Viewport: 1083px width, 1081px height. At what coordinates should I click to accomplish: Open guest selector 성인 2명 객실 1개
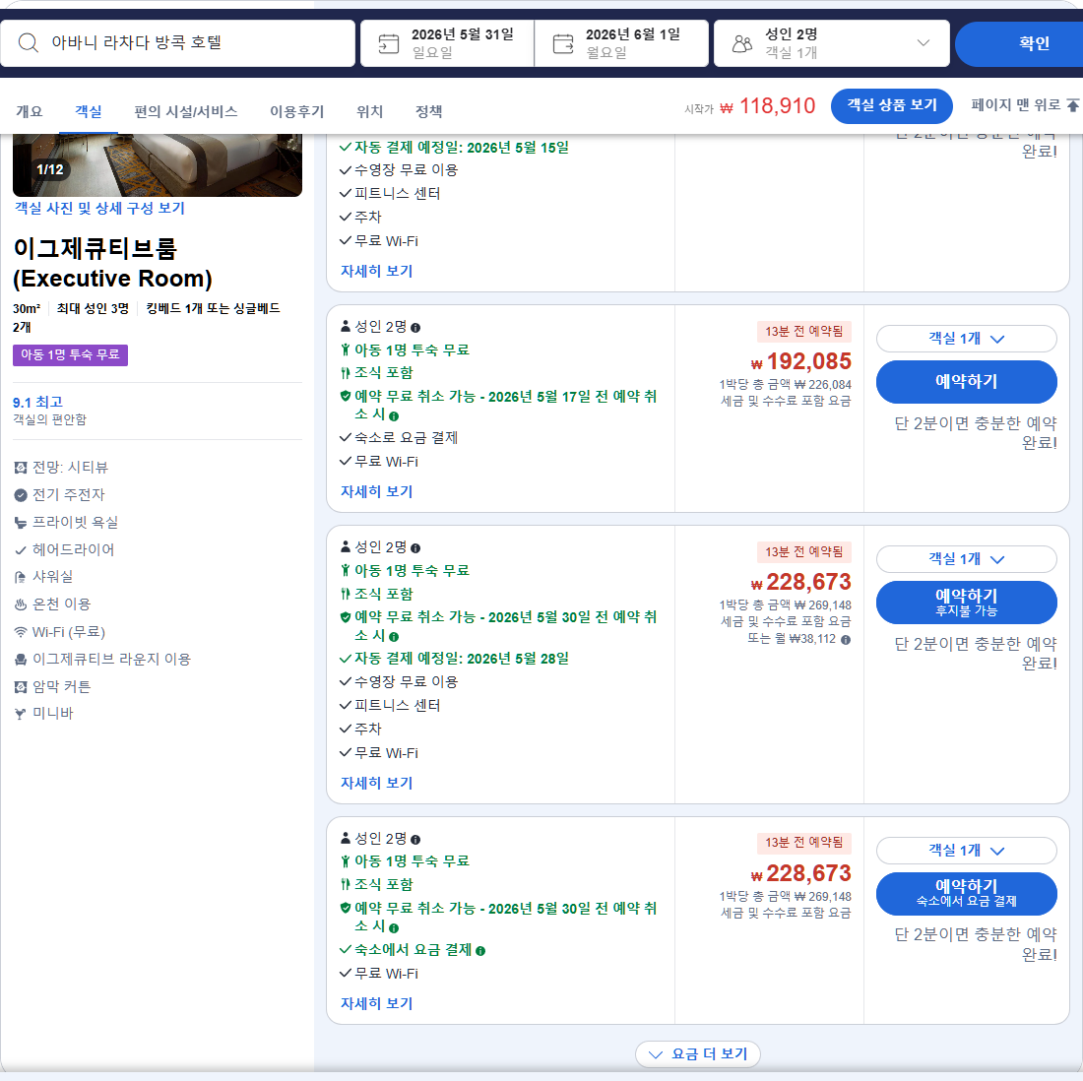click(x=832, y=42)
